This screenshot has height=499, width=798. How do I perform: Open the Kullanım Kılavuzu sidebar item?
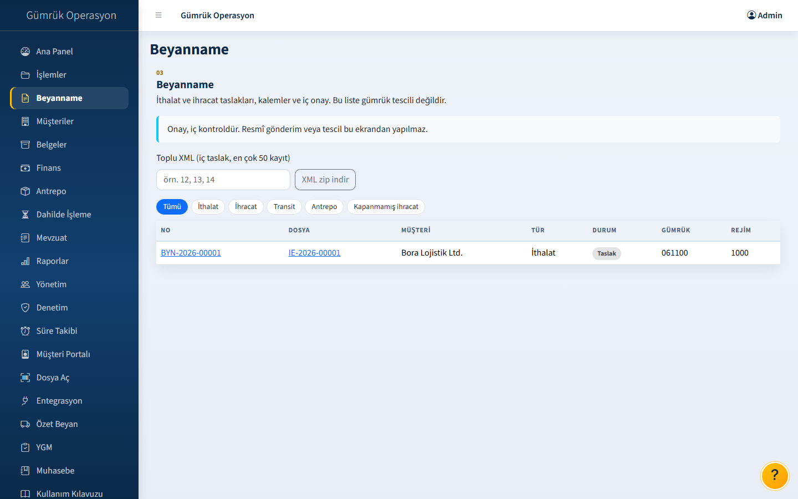point(69,493)
